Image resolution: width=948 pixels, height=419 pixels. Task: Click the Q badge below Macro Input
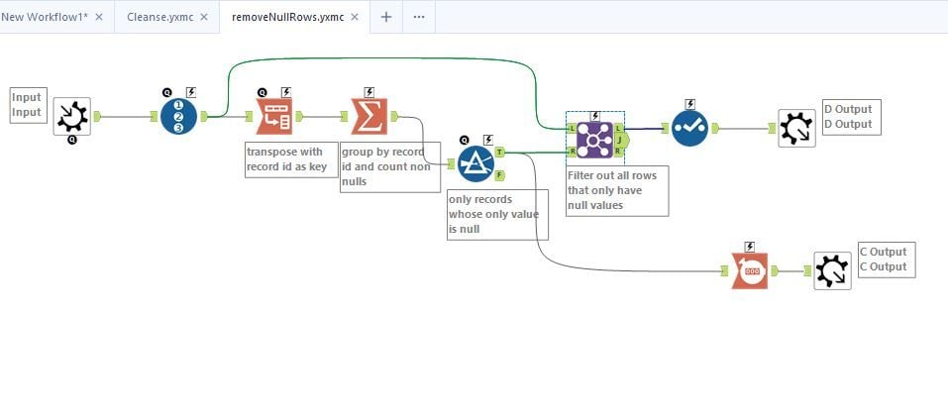pyautogui.click(x=72, y=141)
